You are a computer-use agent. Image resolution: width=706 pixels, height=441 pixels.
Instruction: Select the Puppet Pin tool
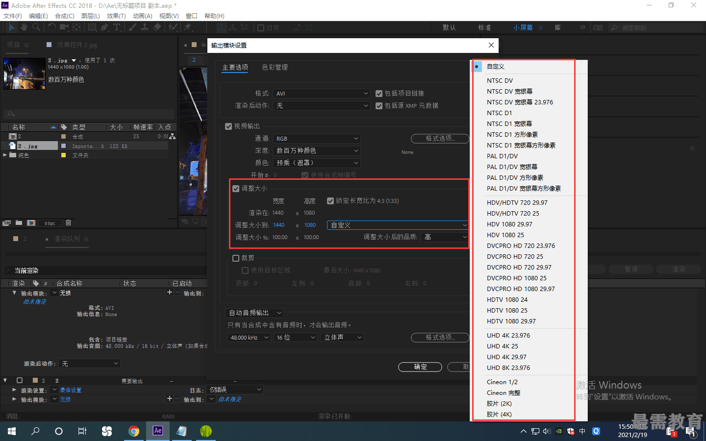187,27
